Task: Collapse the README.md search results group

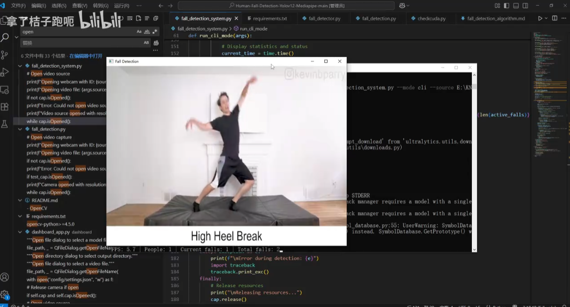Action: pyautogui.click(x=21, y=200)
